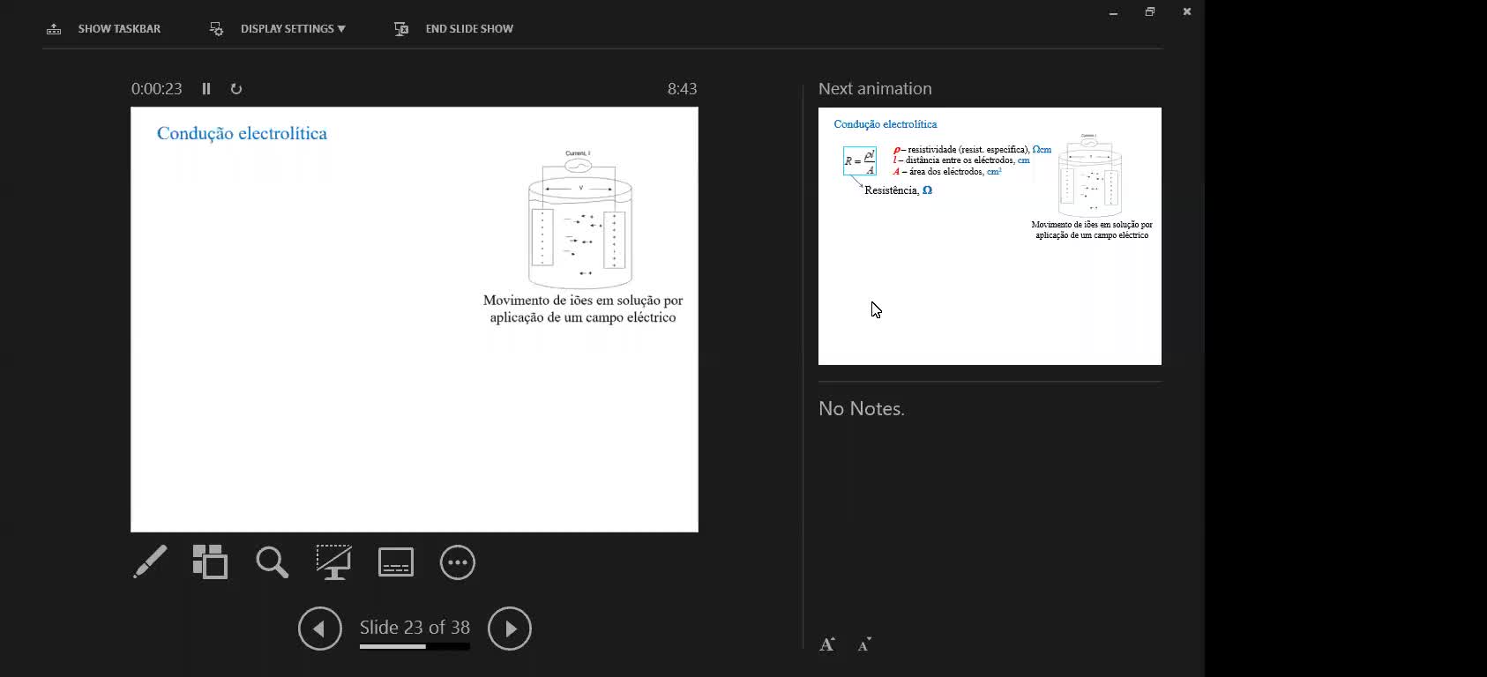
Task: Click the next animation preview thumbnail
Action: [x=990, y=236]
